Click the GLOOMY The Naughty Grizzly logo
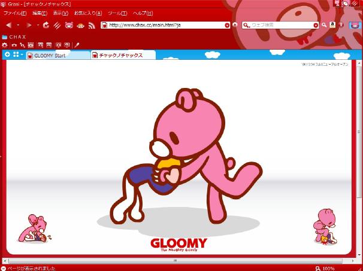This screenshot has height=271, width=363. point(179,245)
